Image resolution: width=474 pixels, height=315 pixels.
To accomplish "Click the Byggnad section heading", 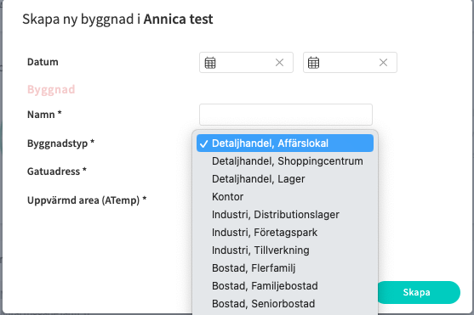I will coord(51,89).
